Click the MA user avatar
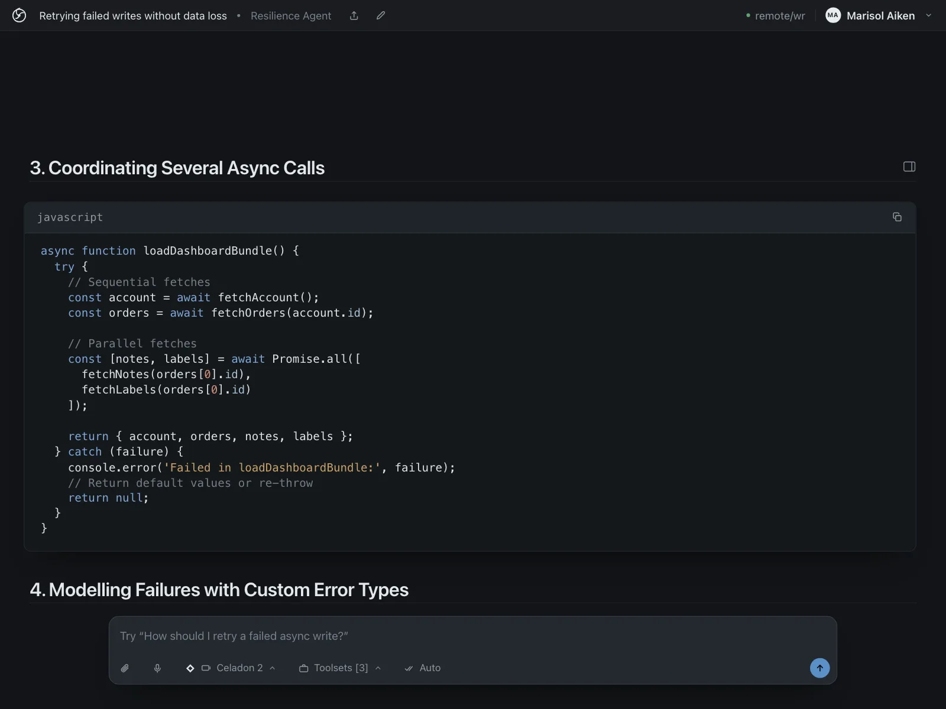This screenshot has height=709, width=946. tap(833, 16)
